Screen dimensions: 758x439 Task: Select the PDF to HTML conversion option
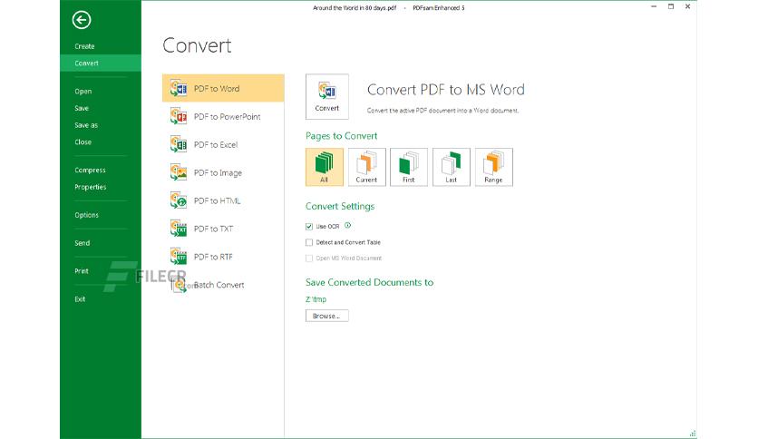coord(223,200)
